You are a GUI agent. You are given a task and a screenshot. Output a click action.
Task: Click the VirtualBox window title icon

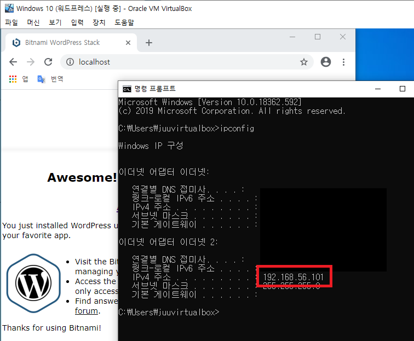(x=9, y=8)
